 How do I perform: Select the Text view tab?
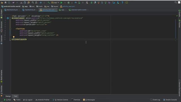(x=16, y=96)
